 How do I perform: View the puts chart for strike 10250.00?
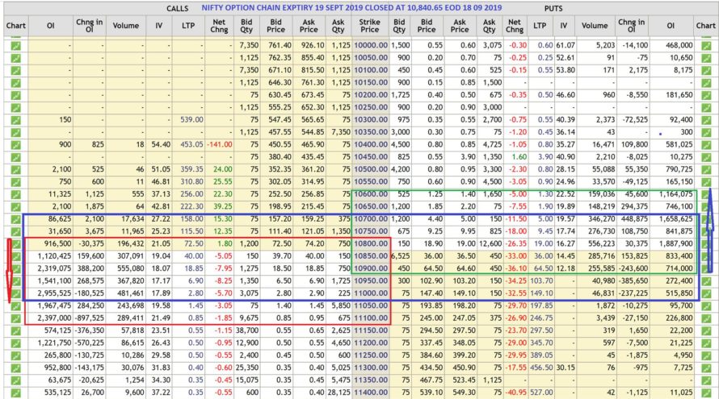click(x=706, y=107)
